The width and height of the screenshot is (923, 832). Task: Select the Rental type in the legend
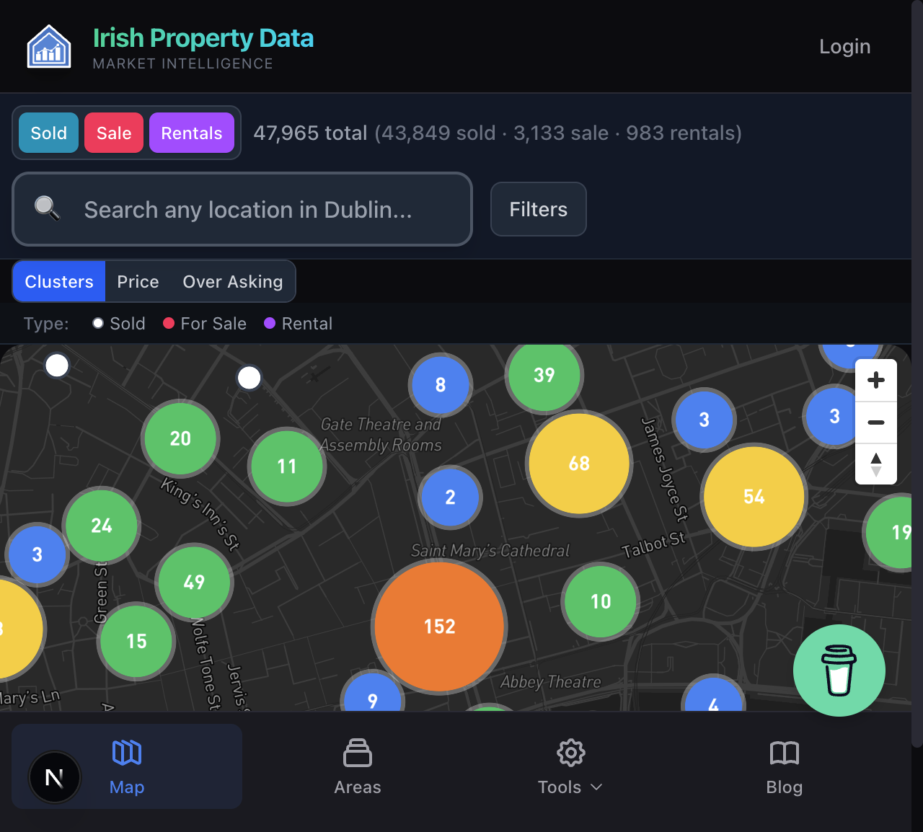click(297, 324)
